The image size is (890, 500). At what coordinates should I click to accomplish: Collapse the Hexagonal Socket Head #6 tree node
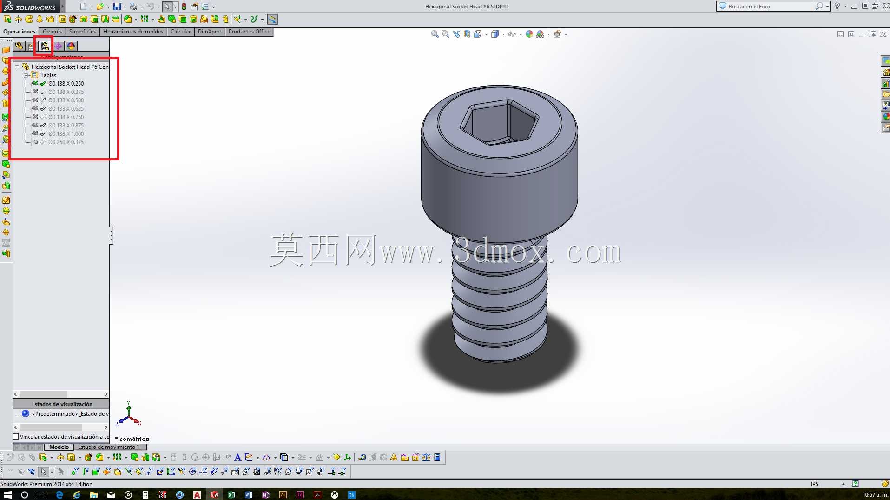point(17,67)
